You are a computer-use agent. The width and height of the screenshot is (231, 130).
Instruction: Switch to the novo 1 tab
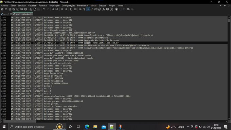(6, 14)
